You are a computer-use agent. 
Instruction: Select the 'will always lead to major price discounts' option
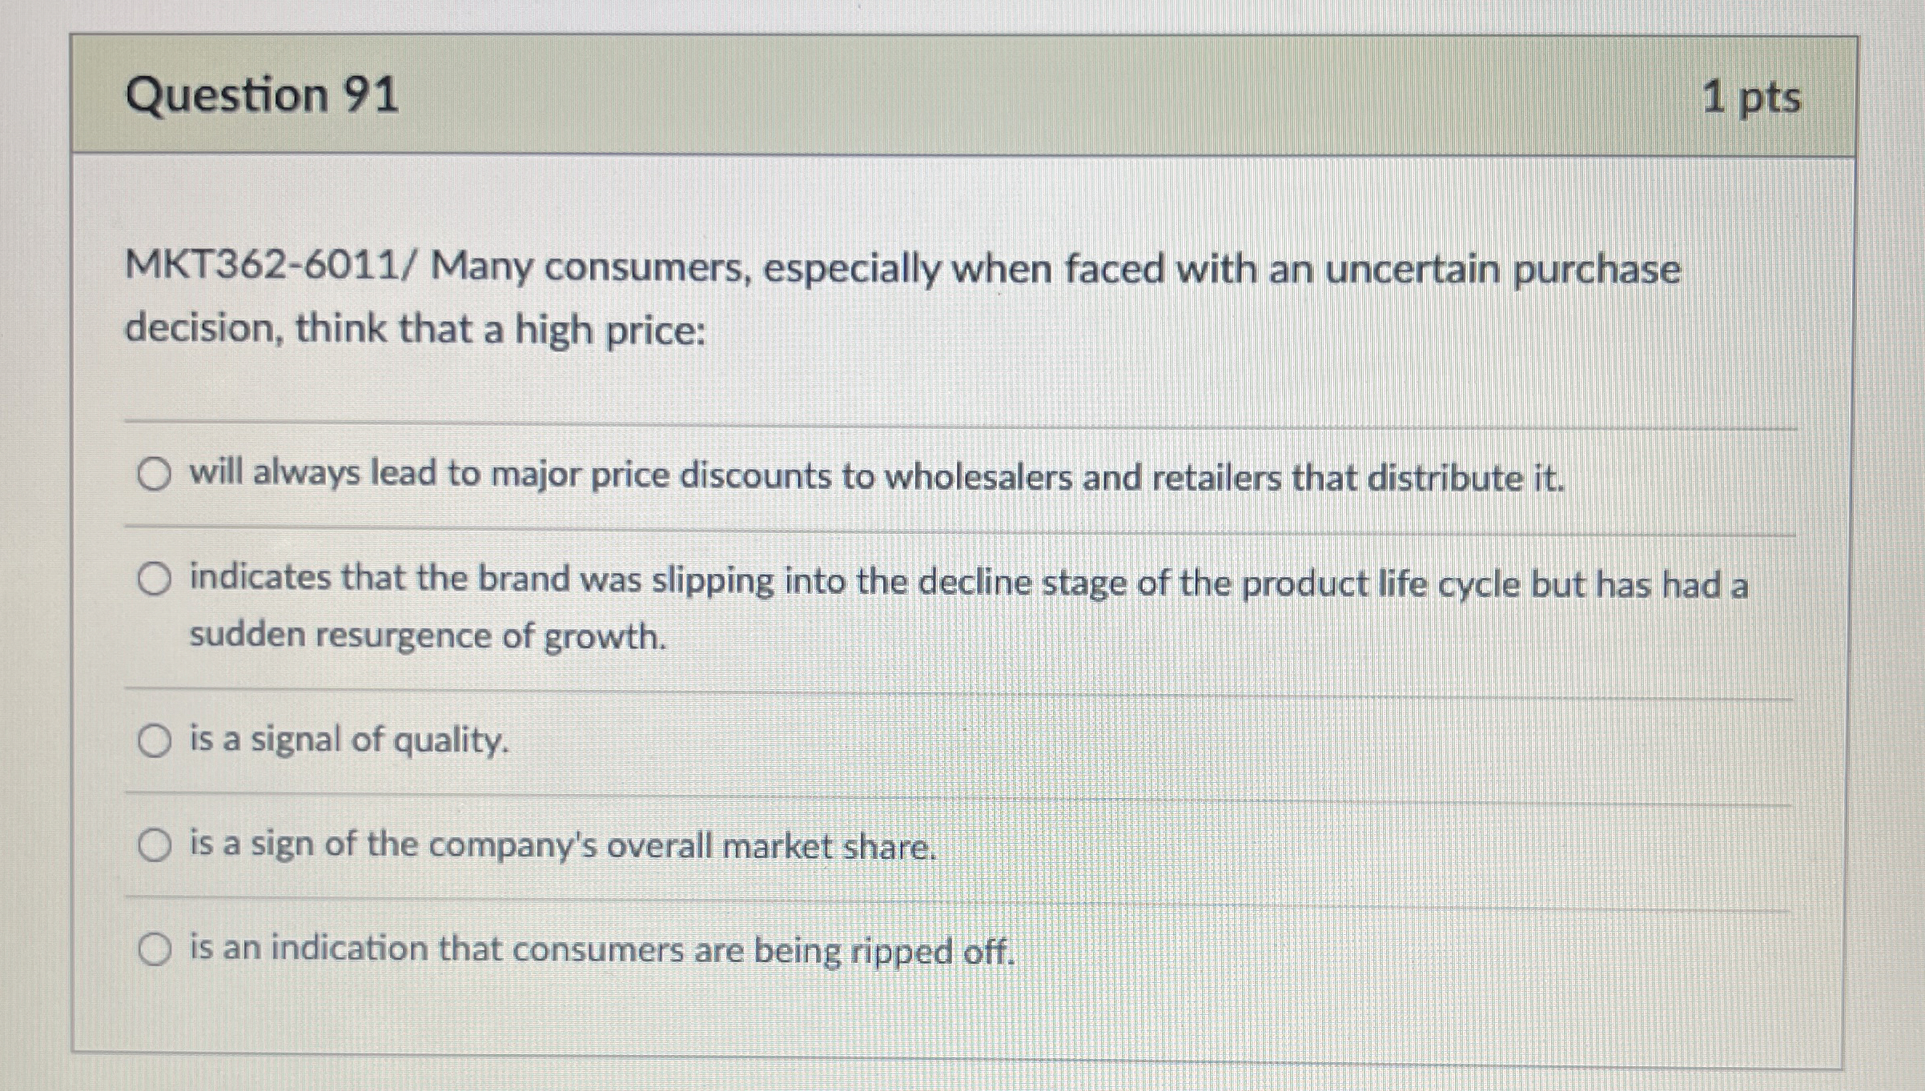(155, 475)
